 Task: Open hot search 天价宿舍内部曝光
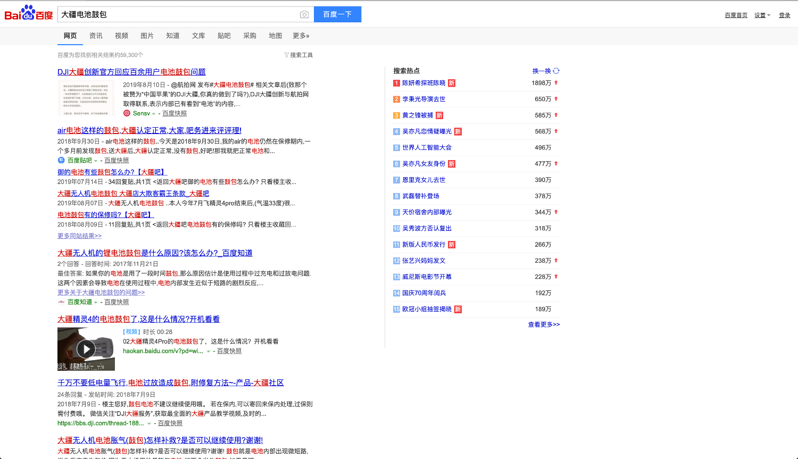coord(427,212)
